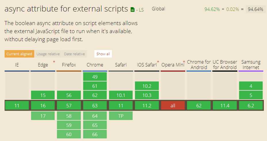Image resolution: width=267 pixels, height=141 pixels.
Task: Click the Global usage label
Action: pos(158,9)
